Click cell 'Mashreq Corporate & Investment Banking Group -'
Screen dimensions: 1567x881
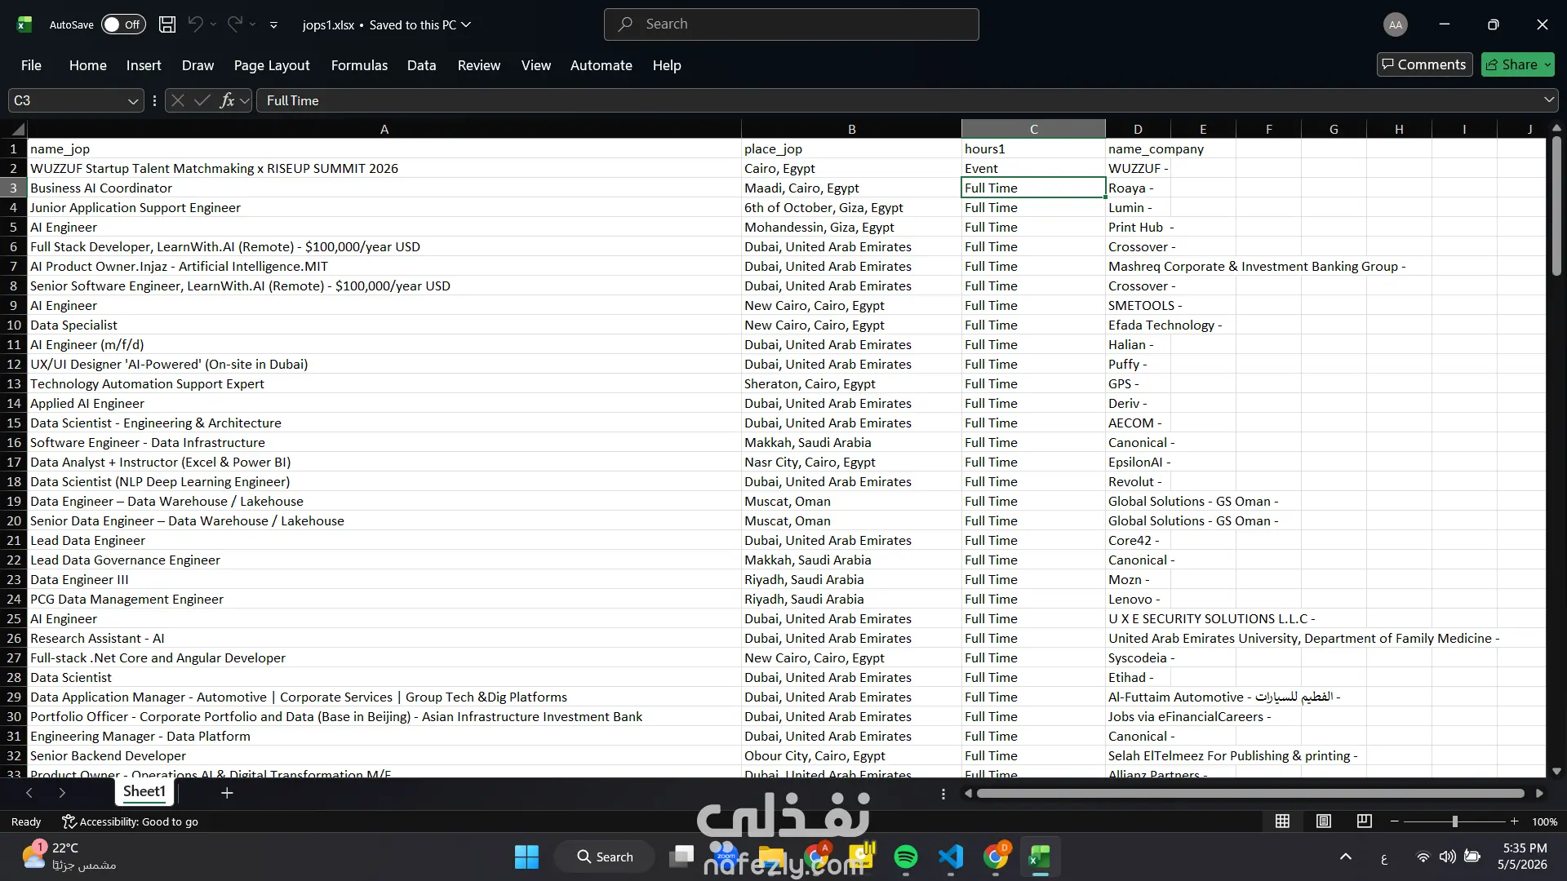pos(1257,266)
